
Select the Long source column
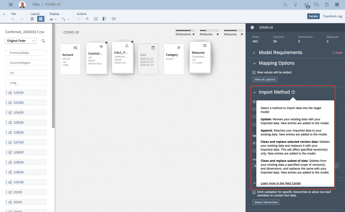point(26,83)
